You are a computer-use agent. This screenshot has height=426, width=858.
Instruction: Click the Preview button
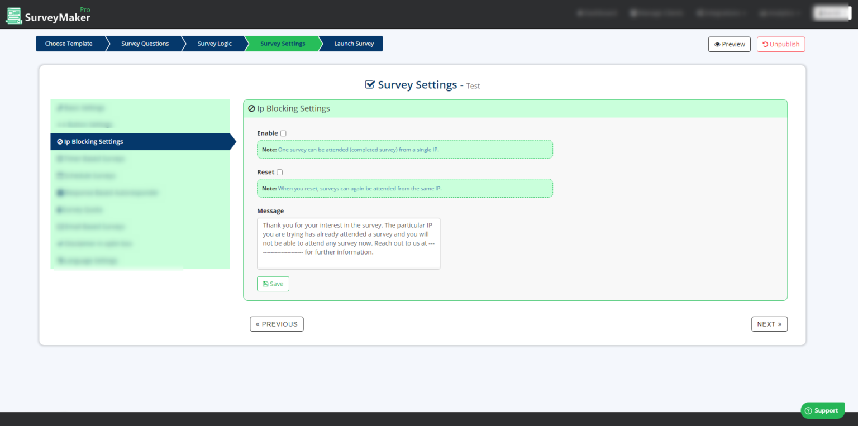[729, 44]
